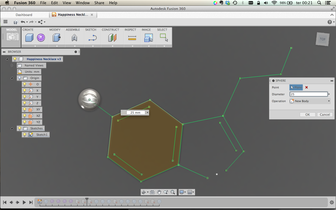
Task: Open the Edit menu
Action: pyautogui.click(x=54, y=3)
